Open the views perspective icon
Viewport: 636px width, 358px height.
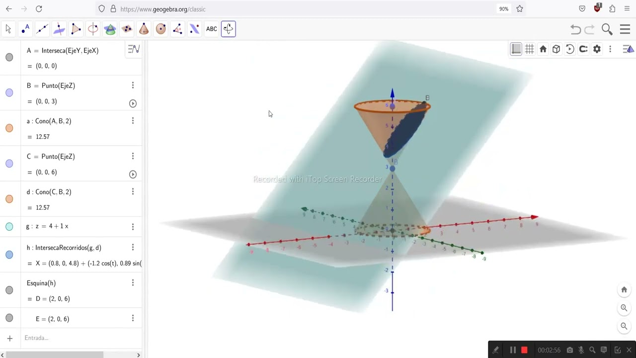click(x=629, y=49)
